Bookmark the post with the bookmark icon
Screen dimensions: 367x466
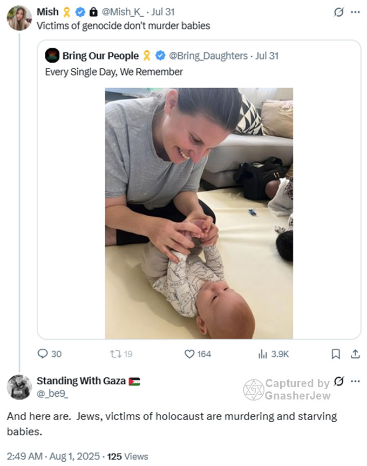335,354
